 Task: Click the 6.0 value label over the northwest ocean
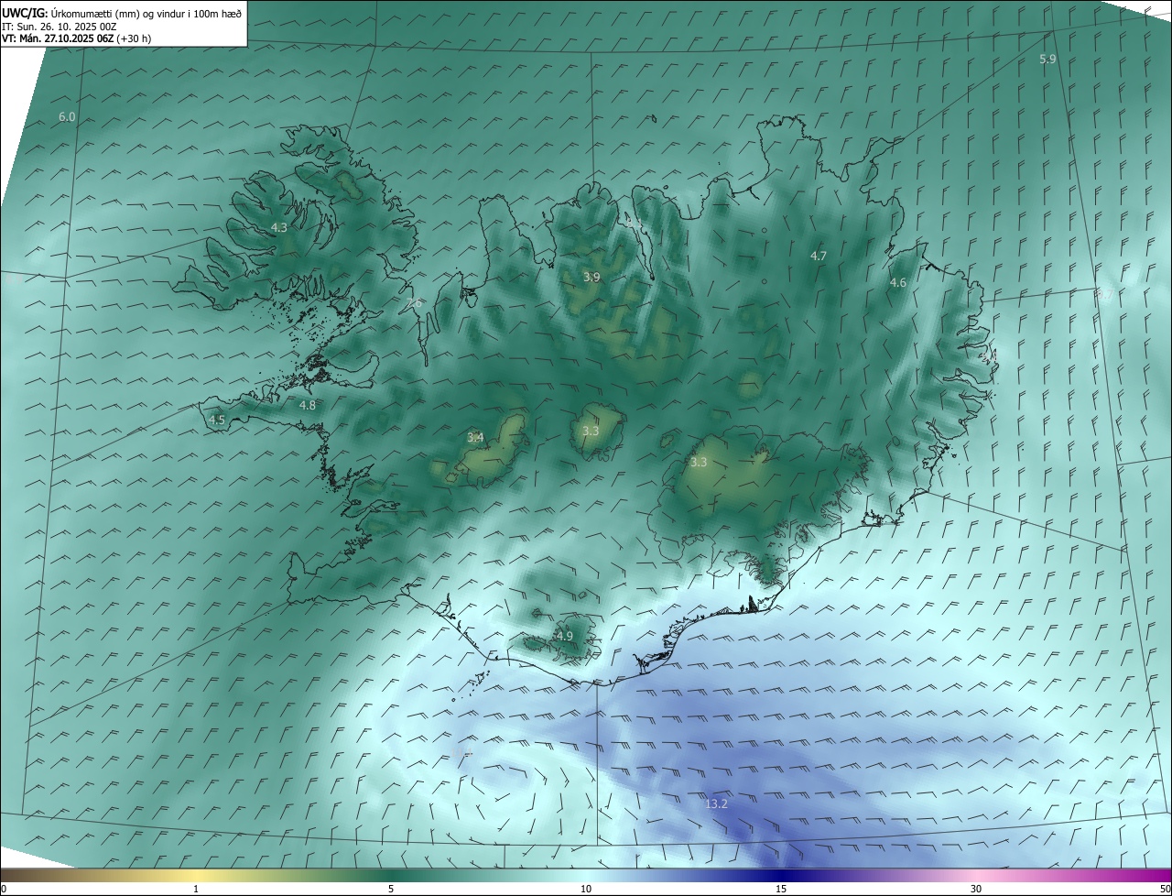(67, 117)
